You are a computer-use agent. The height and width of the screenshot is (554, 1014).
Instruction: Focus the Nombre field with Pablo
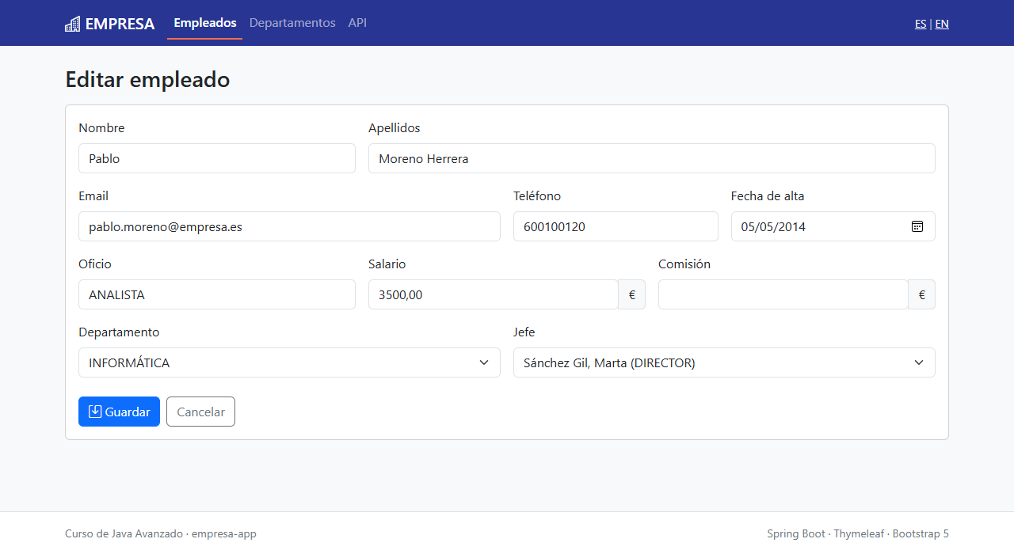(x=217, y=158)
